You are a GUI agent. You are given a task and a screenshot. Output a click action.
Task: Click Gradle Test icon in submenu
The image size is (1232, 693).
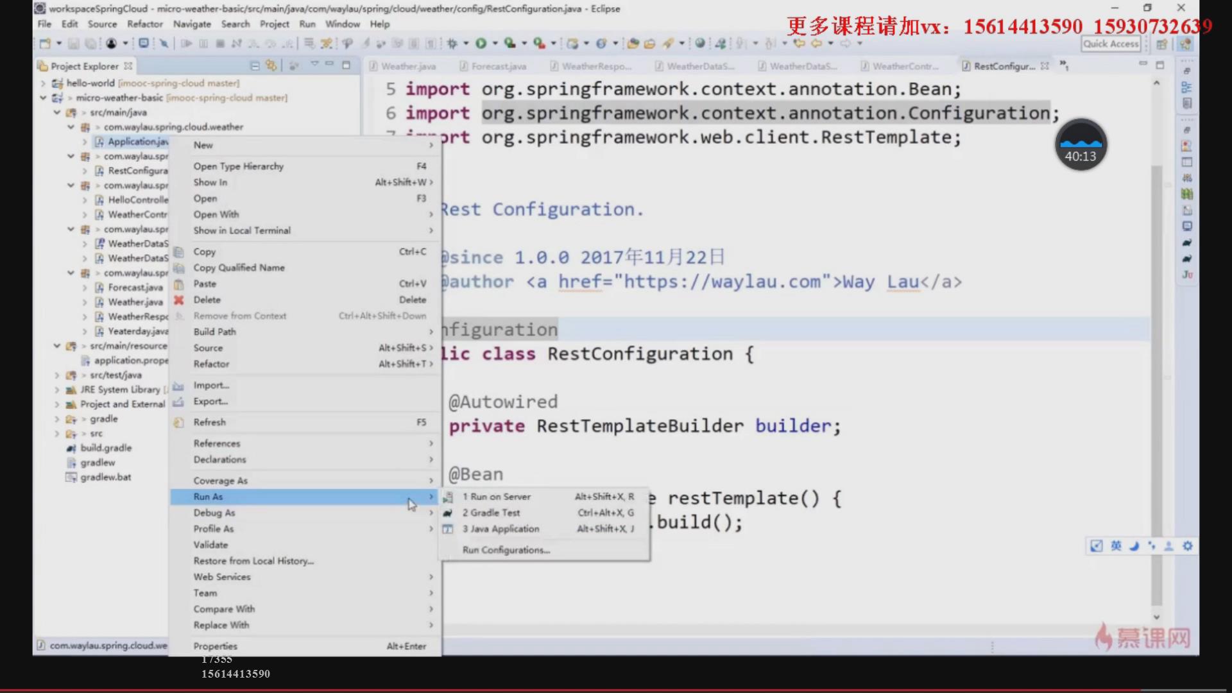click(x=448, y=513)
